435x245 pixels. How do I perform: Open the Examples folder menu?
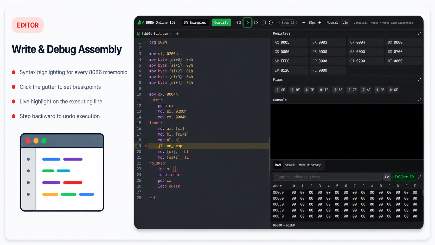pos(195,23)
